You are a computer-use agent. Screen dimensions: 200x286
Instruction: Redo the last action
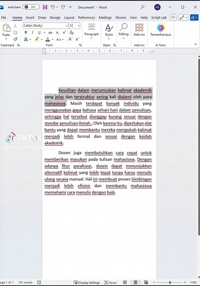(63, 7)
